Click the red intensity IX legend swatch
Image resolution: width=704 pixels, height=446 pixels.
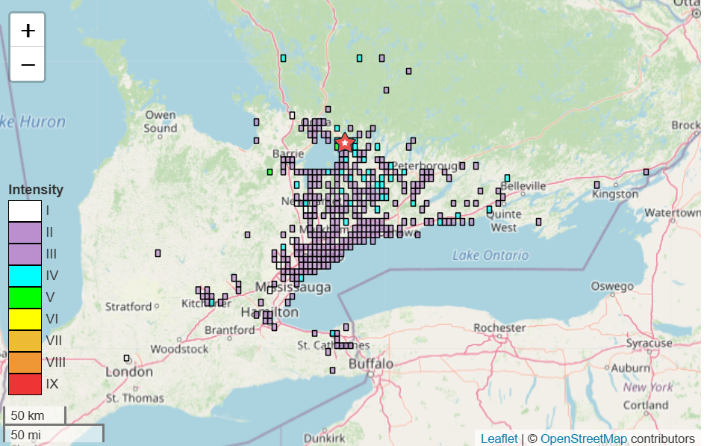click(25, 384)
